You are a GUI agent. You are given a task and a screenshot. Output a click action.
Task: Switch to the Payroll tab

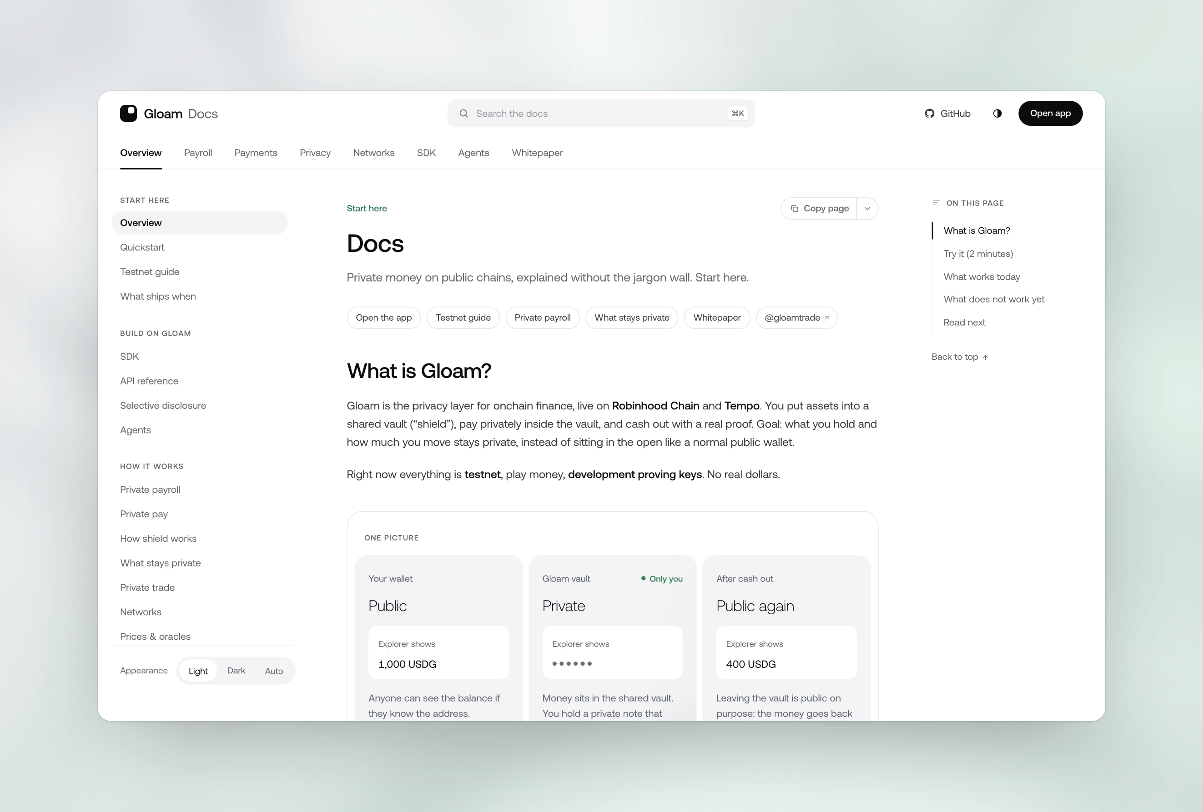pos(198,153)
